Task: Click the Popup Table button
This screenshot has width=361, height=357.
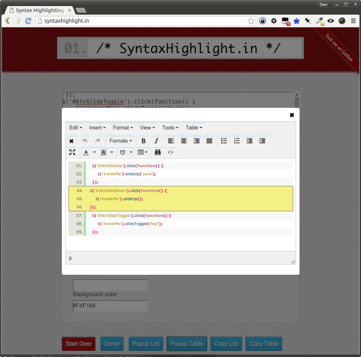Action: (187, 343)
